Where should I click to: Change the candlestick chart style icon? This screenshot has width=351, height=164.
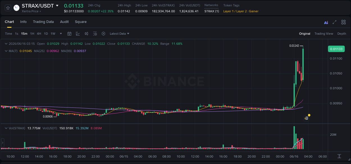[x=86, y=34]
